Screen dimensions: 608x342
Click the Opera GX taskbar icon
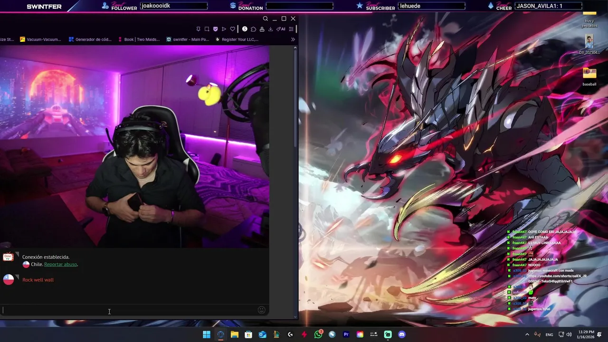tap(220, 334)
